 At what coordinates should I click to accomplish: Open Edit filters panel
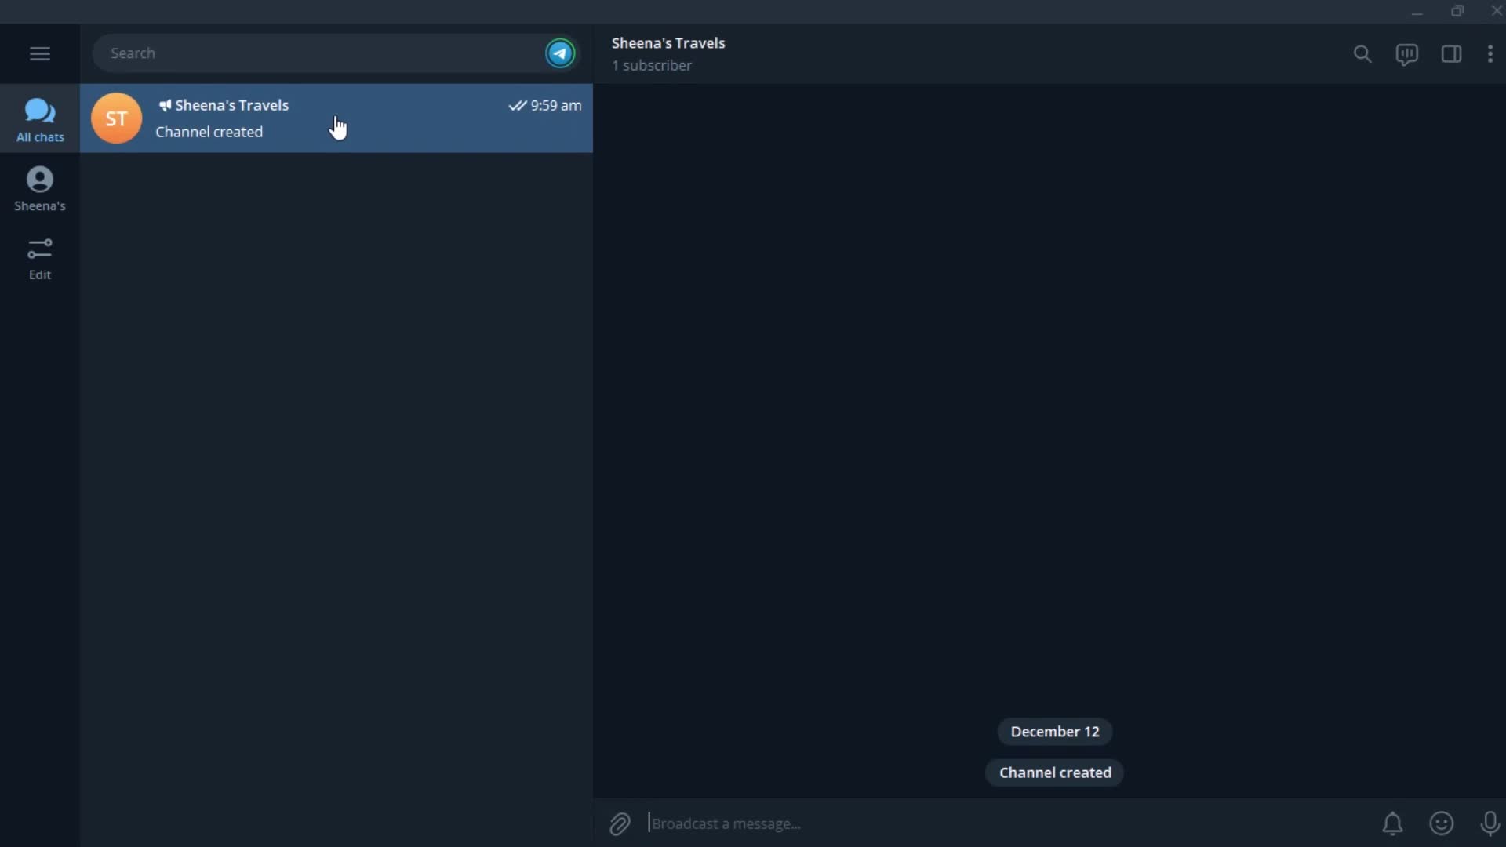pos(39,256)
